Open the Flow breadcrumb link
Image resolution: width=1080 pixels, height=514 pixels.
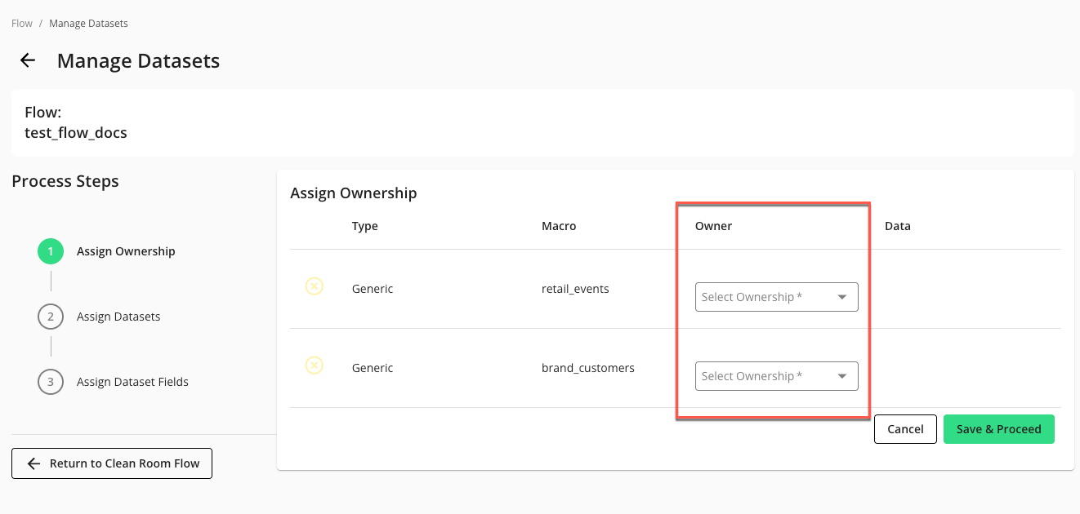(x=21, y=23)
